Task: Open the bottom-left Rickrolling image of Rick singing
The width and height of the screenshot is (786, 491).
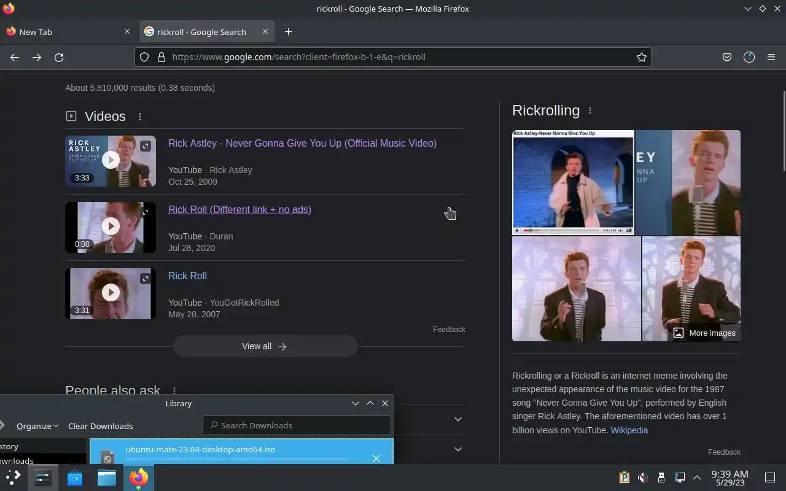Action: (x=577, y=289)
